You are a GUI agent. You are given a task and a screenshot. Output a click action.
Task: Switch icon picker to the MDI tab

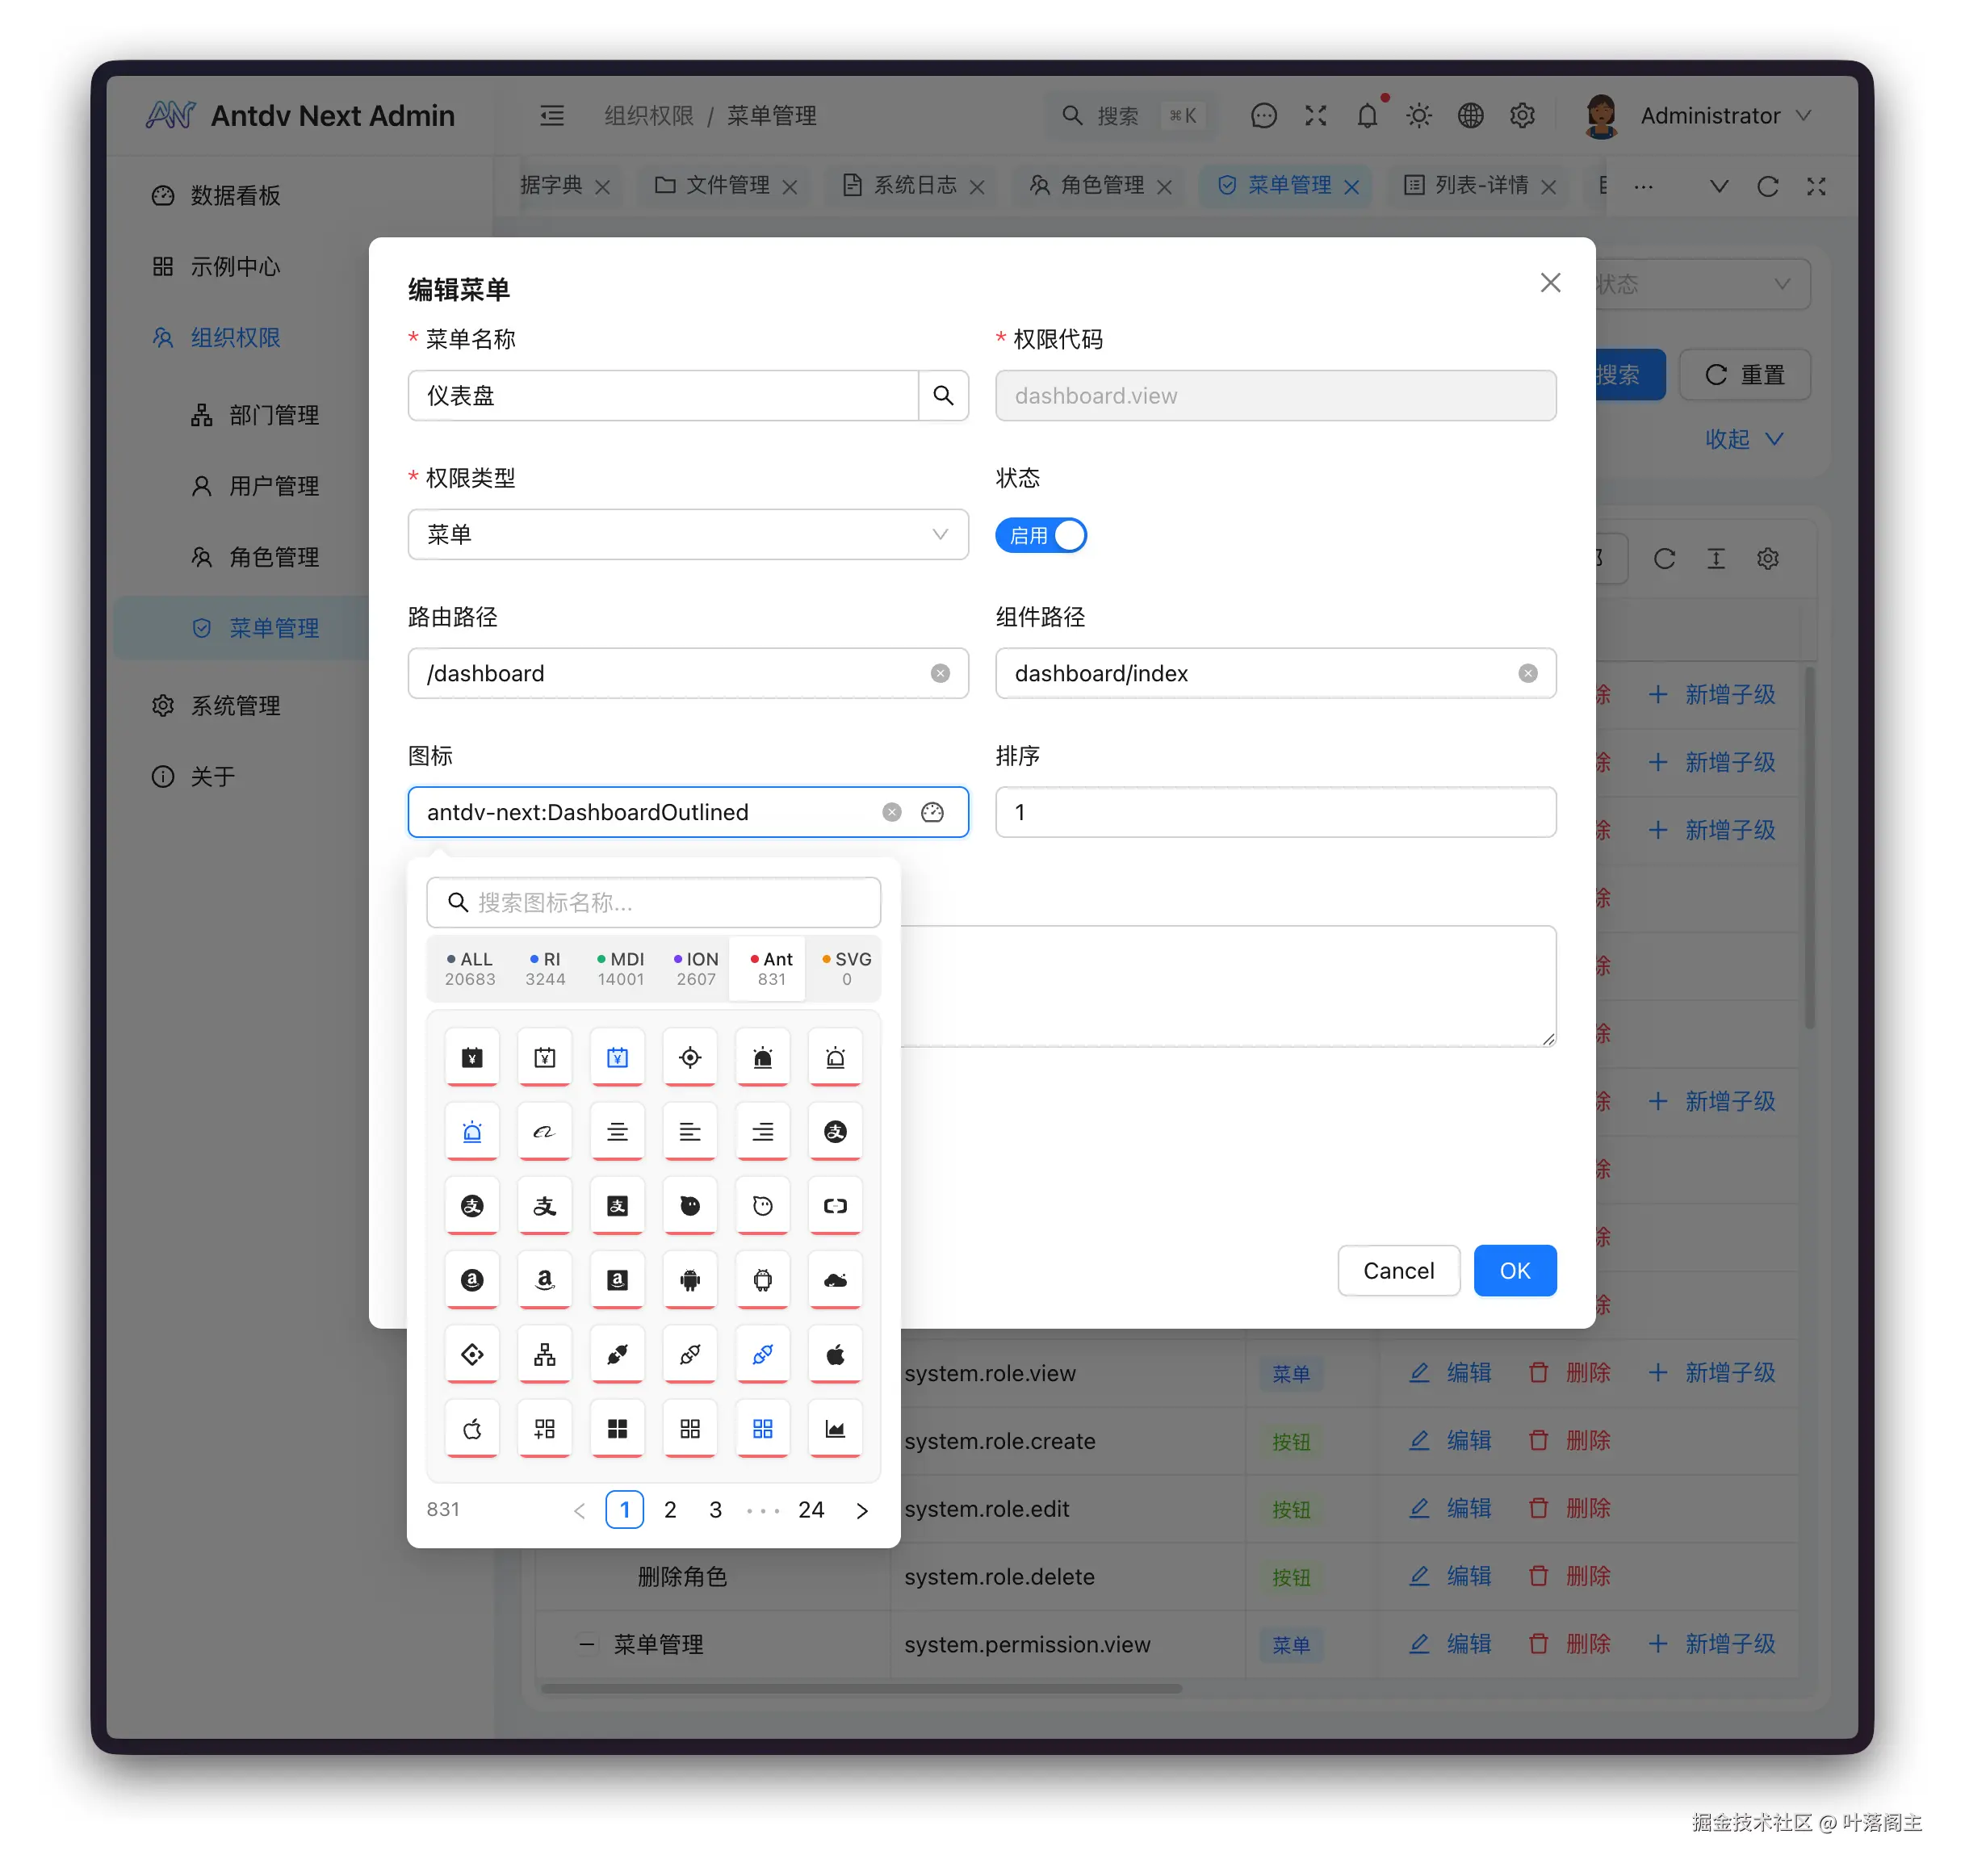pos(620,968)
